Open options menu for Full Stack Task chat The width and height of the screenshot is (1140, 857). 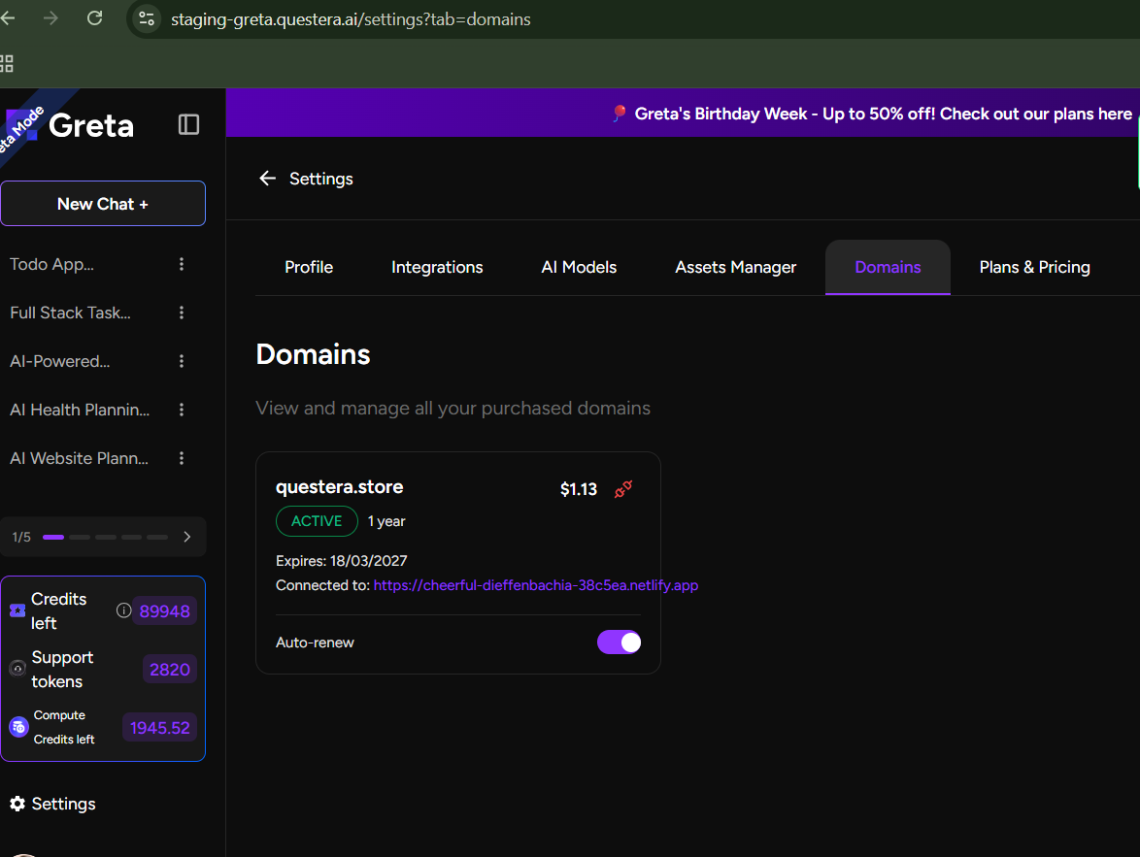(181, 313)
